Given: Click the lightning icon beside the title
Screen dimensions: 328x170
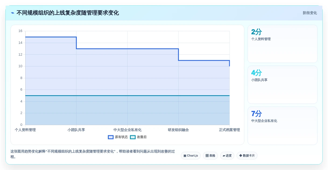Looking at the screenshot, I should 13,13.
